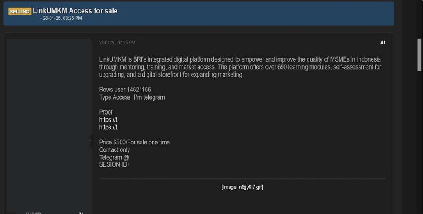Click the SESION ID line
Viewport: 423px width, 214px height.
113,165
